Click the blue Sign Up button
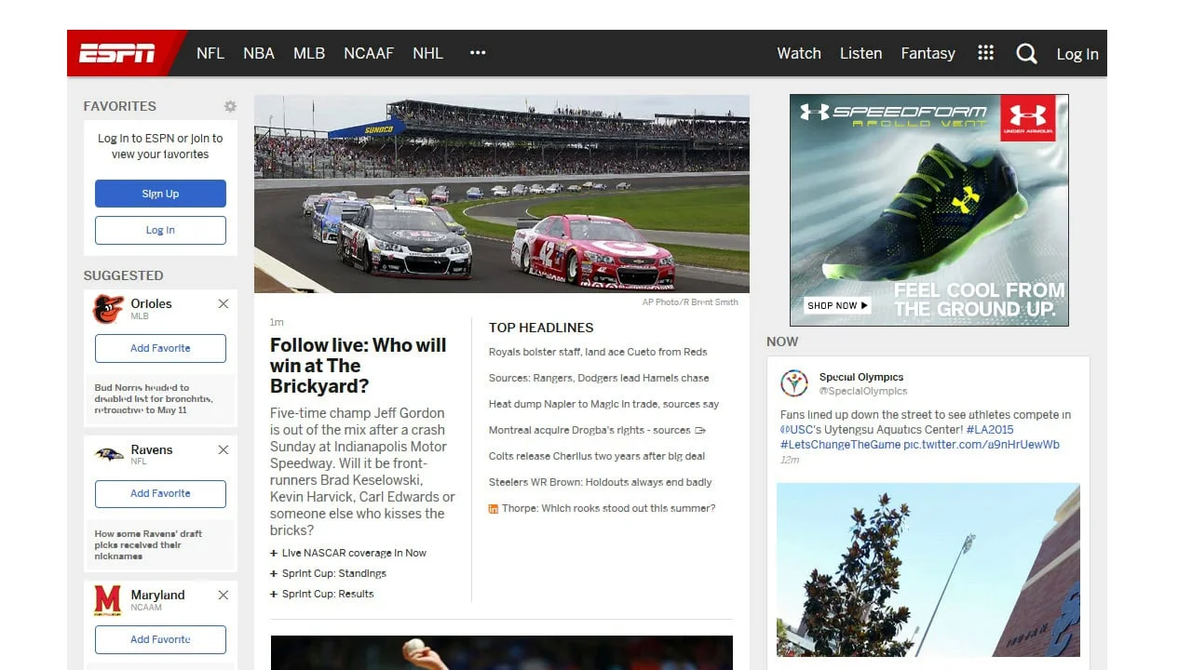The height and width of the screenshot is (670, 1192). tap(160, 194)
